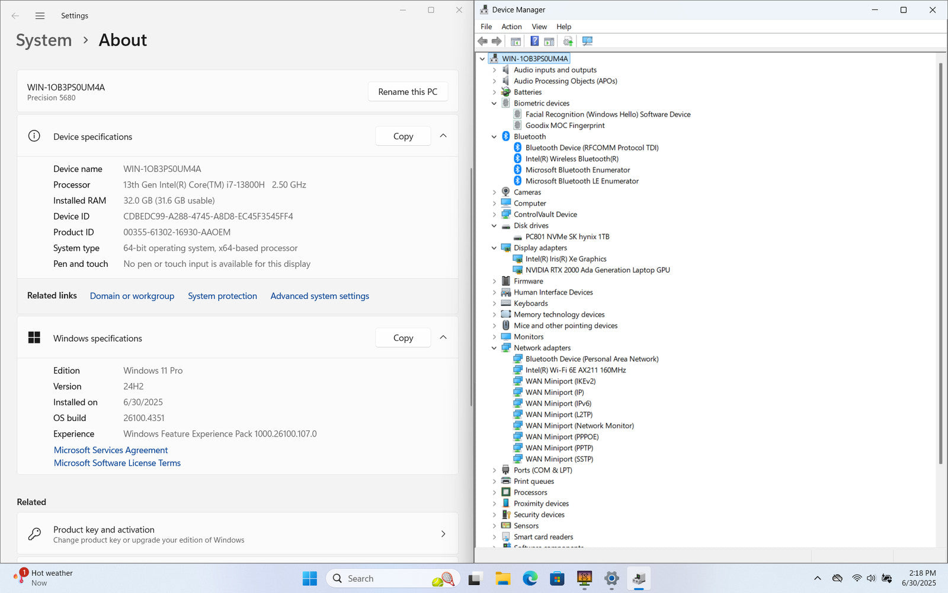Open the View menu in Device Manager
The image size is (948, 593).
point(539,27)
